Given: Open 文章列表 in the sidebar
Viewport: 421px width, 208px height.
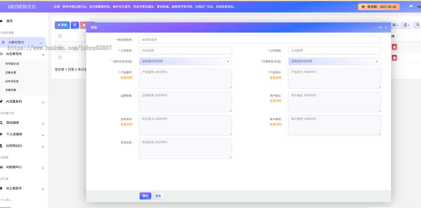Looking at the screenshot, I should pos(11,90).
